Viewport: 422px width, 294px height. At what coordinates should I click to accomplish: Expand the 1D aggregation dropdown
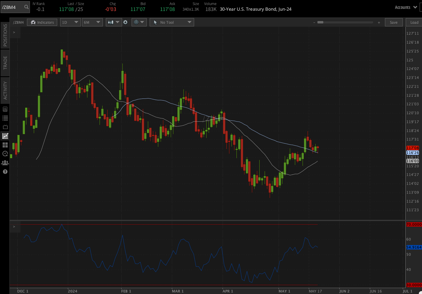tap(70, 22)
